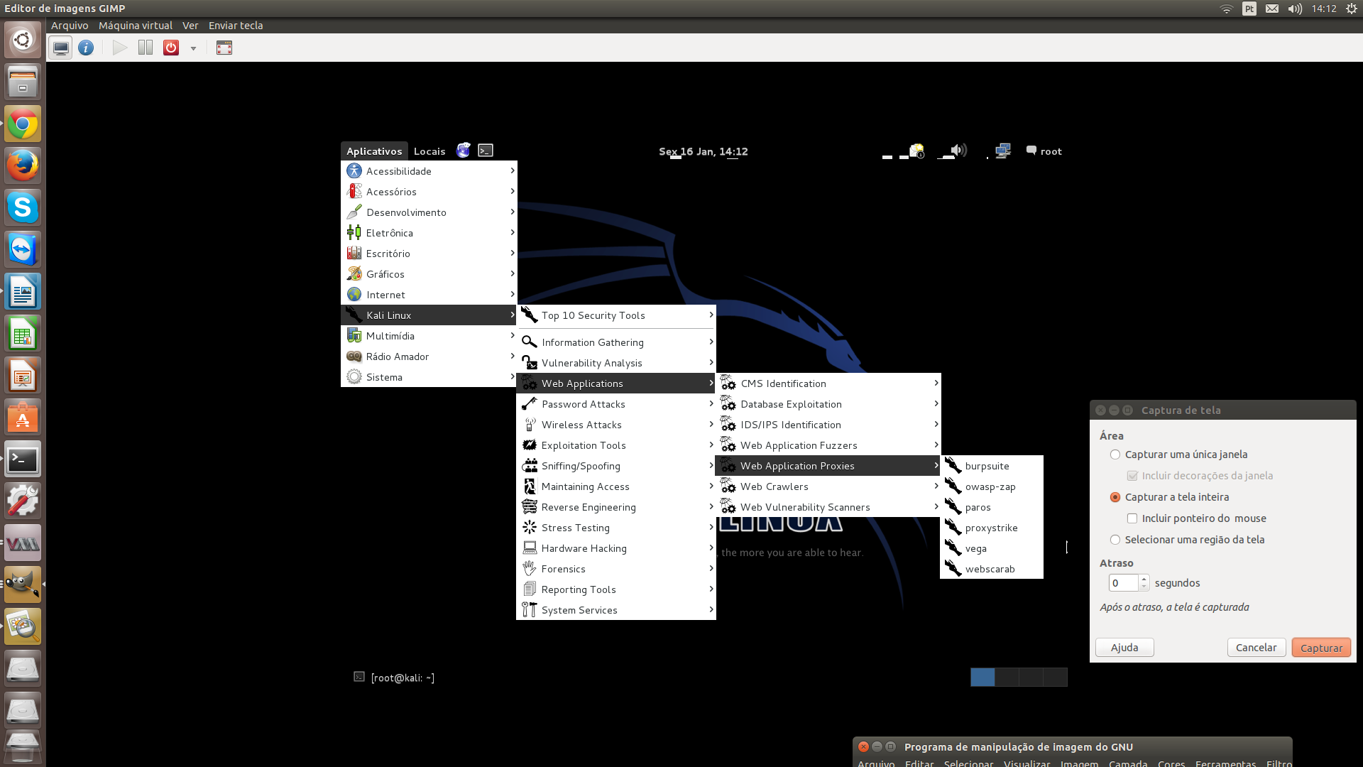The height and width of the screenshot is (767, 1363).
Task: Click Cancelar in Captura de tela
Action: click(1256, 648)
